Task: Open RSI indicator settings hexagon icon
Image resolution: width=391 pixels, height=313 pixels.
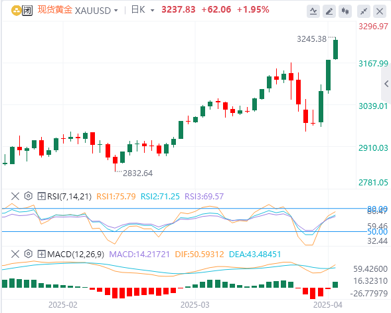Action: coord(29,196)
